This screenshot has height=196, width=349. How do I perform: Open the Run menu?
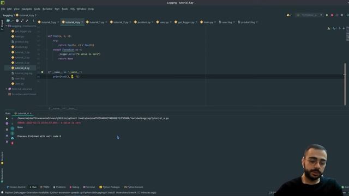[57, 9]
